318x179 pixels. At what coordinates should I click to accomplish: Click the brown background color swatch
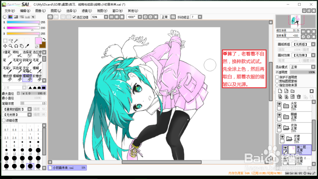click(43, 45)
